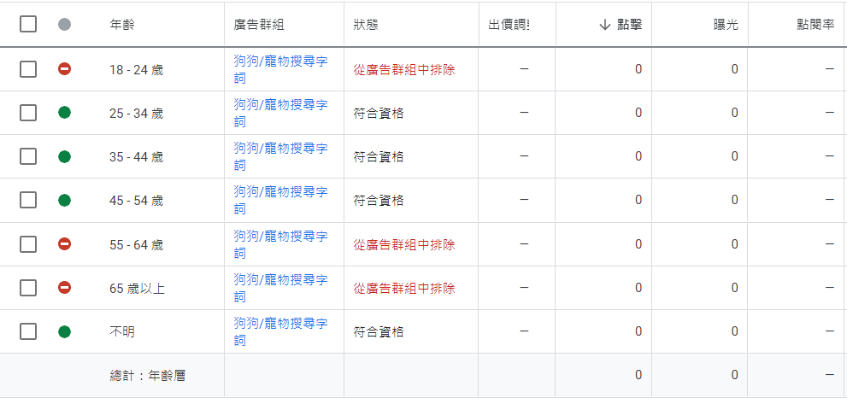Screen dimensions: 847x398
Task: Check the box for 45 - 54 歲 row
Action: (x=28, y=201)
